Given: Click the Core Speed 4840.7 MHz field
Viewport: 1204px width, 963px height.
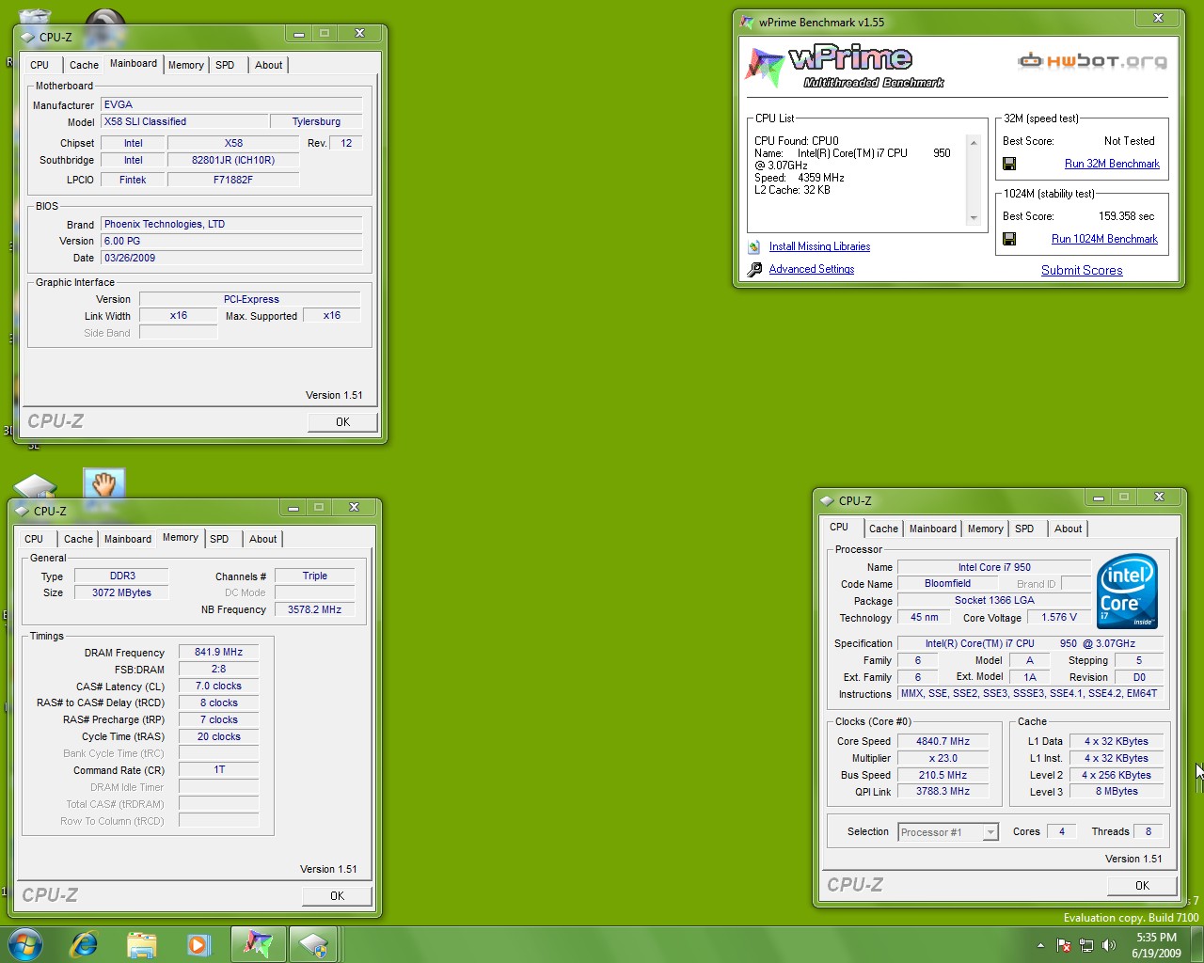Looking at the screenshot, I should tap(943, 742).
